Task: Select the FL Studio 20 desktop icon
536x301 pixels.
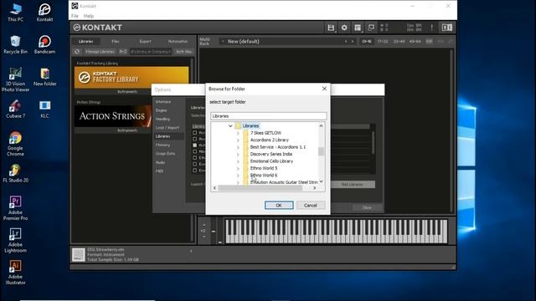Action: click(x=15, y=173)
